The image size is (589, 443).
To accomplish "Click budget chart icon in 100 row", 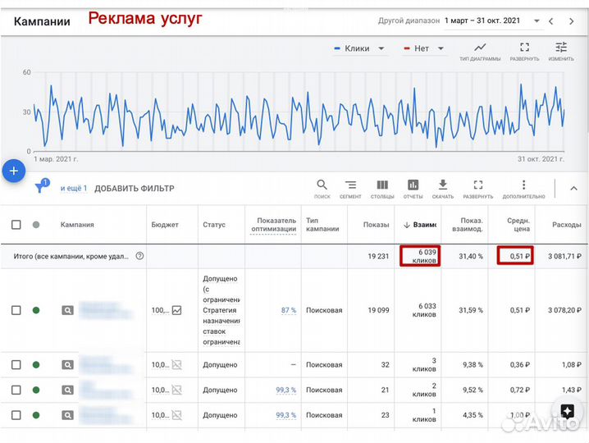I will [x=176, y=310].
